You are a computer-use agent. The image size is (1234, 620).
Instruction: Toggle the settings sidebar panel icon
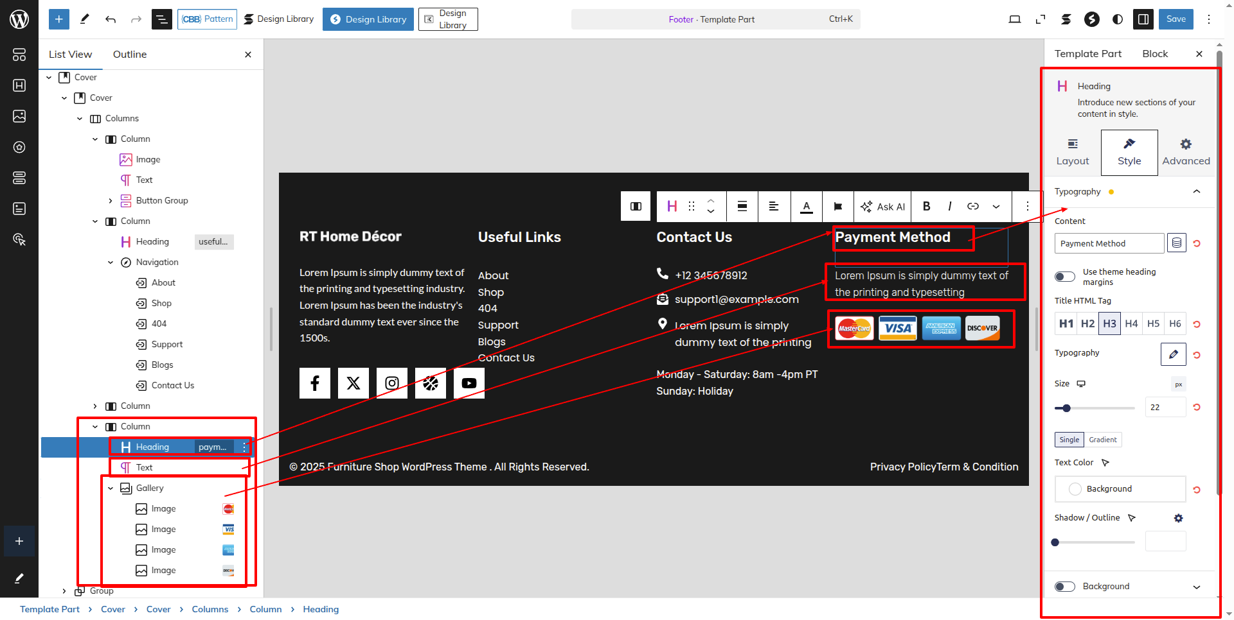1143,19
